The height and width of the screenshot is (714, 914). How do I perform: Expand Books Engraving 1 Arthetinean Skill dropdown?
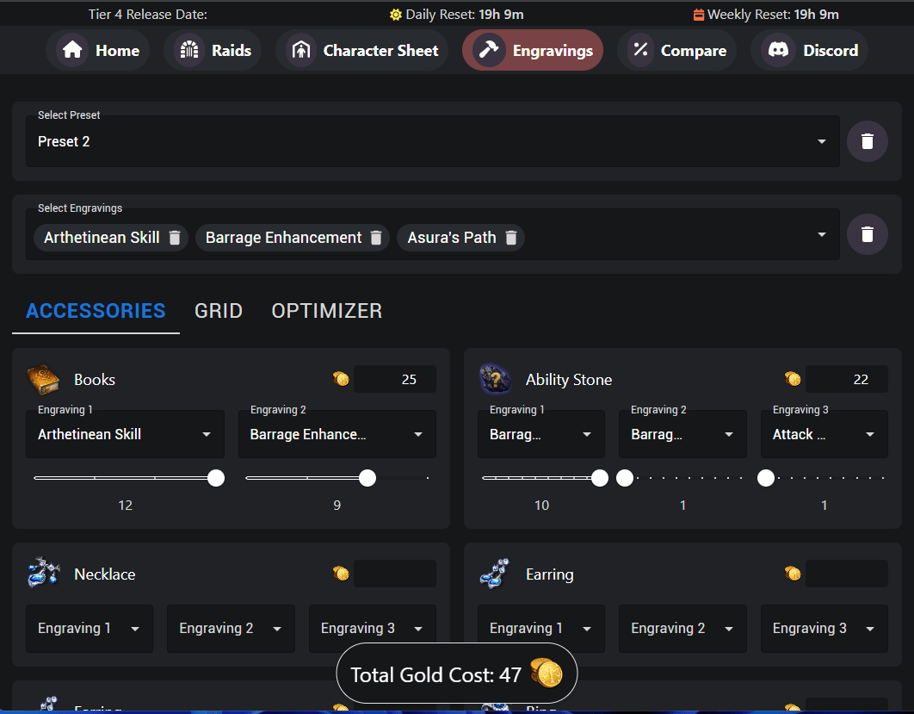click(x=125, y=435)
